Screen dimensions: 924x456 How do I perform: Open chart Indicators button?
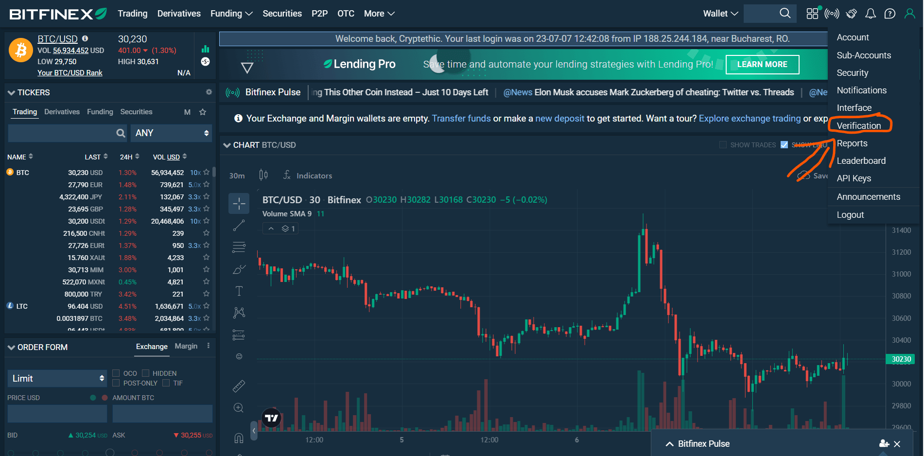308,175
